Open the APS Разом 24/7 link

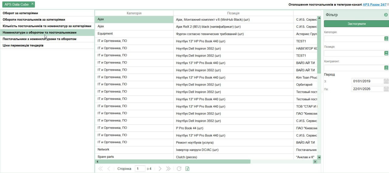(x=374, y=5)
